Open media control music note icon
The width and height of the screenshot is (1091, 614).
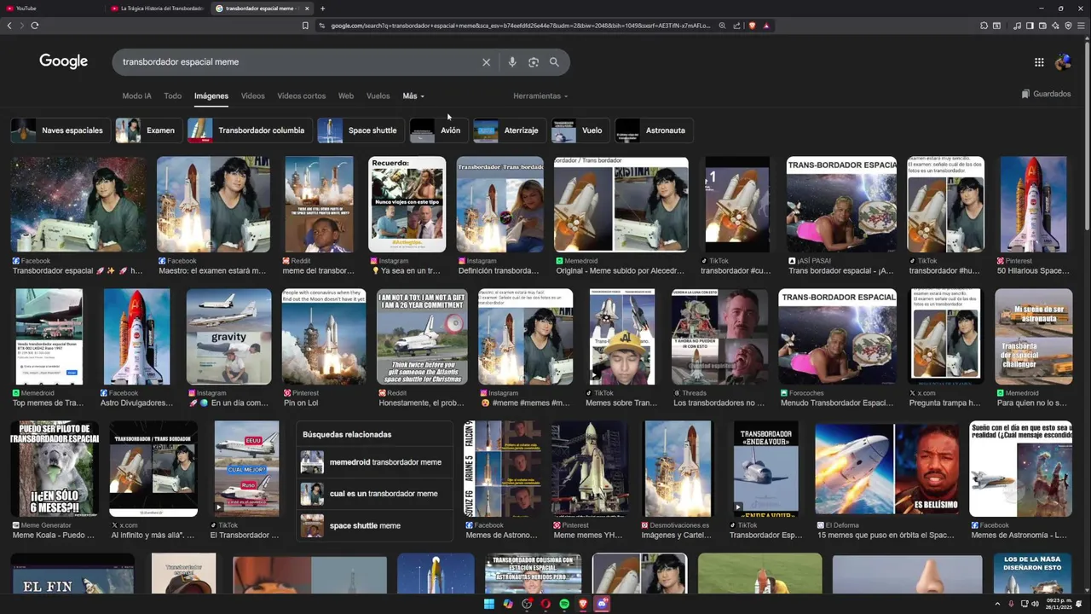1017,26
